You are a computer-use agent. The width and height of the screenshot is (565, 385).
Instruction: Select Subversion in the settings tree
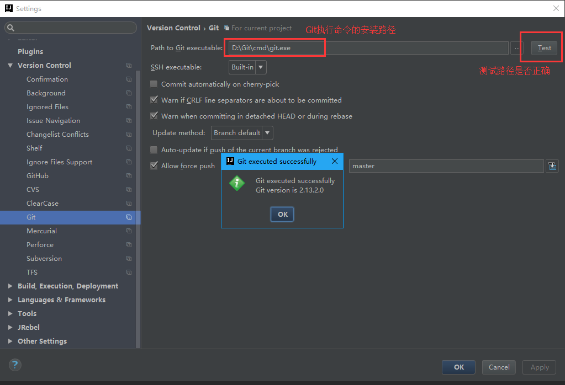click(x=44, y=259)
